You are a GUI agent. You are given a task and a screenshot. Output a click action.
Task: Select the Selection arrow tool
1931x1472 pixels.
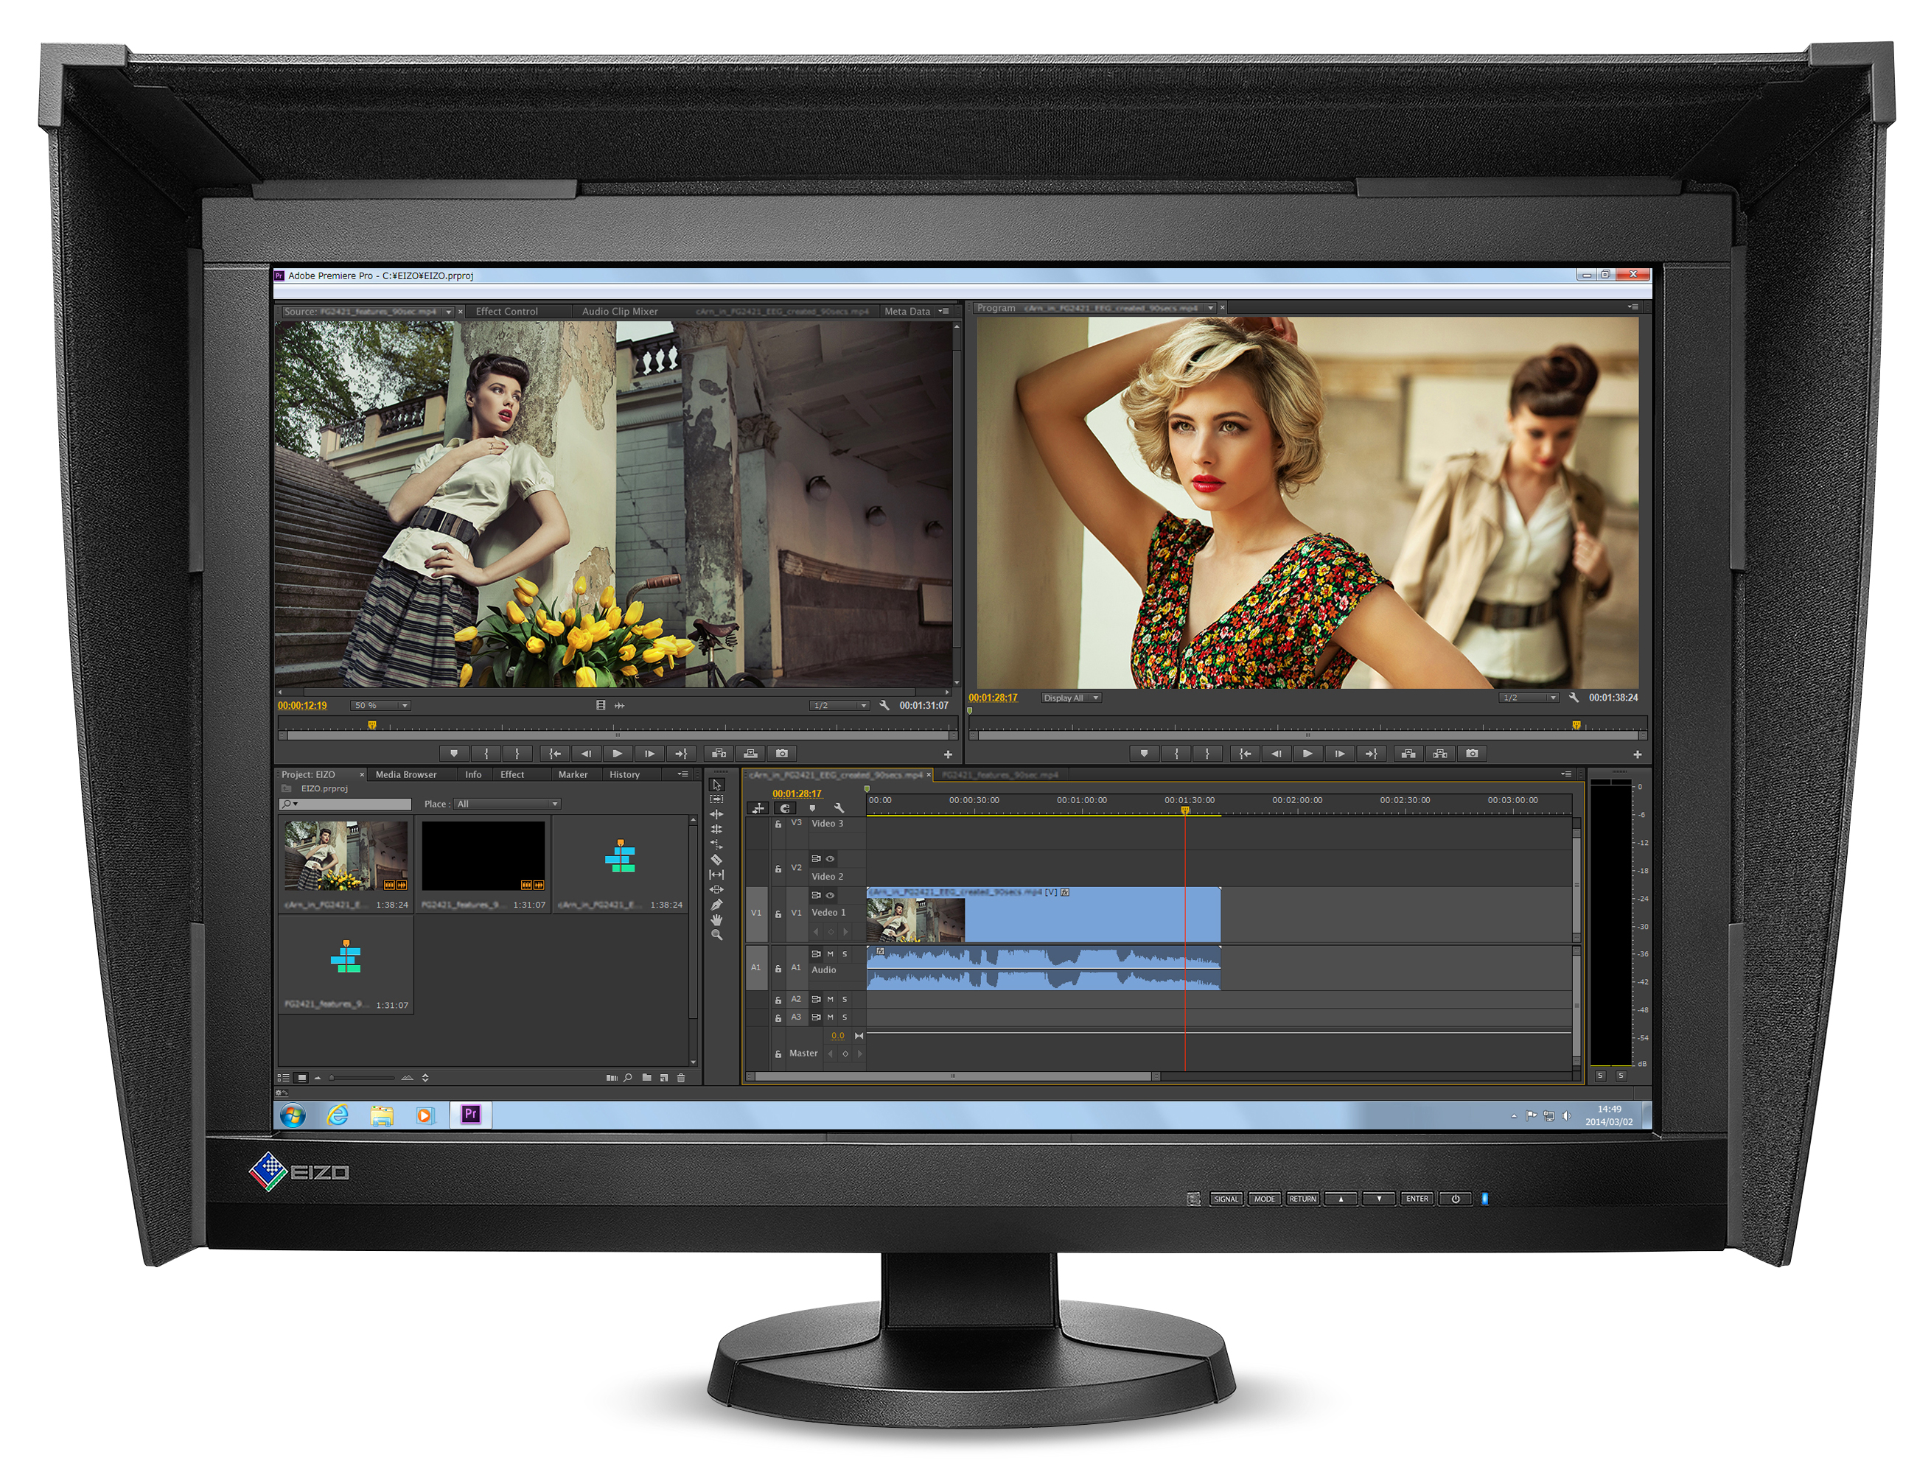(x=716, y=784)
